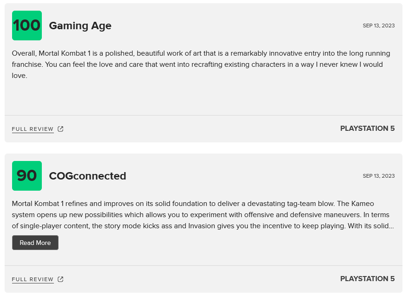Click the divider line in COGconnected card
Screen dimensions: 409x302
point(204,265)
